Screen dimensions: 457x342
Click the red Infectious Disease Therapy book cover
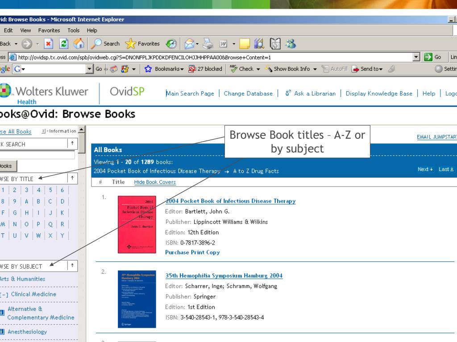pos(137,224)
